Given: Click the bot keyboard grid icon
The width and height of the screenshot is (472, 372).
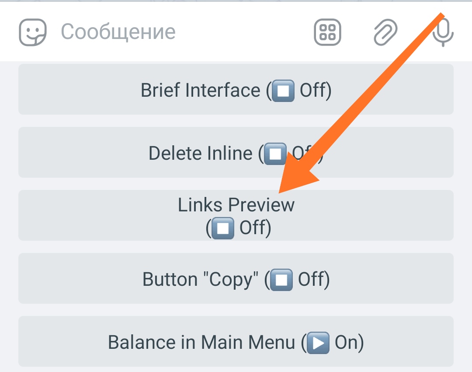Looking at the screenshot, I should click(x=327, y=32).
